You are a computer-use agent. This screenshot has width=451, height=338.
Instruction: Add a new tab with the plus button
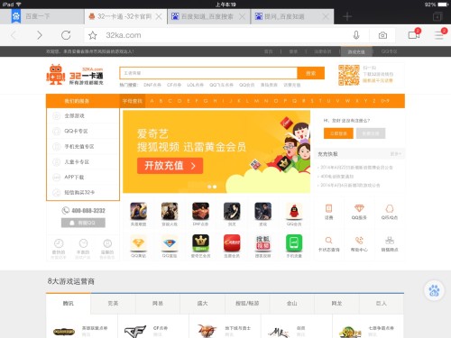347,16
